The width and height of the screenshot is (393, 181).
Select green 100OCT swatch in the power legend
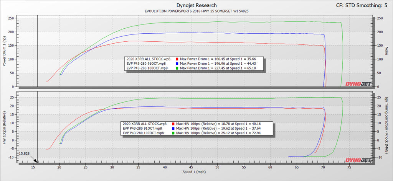click(177, 68)
